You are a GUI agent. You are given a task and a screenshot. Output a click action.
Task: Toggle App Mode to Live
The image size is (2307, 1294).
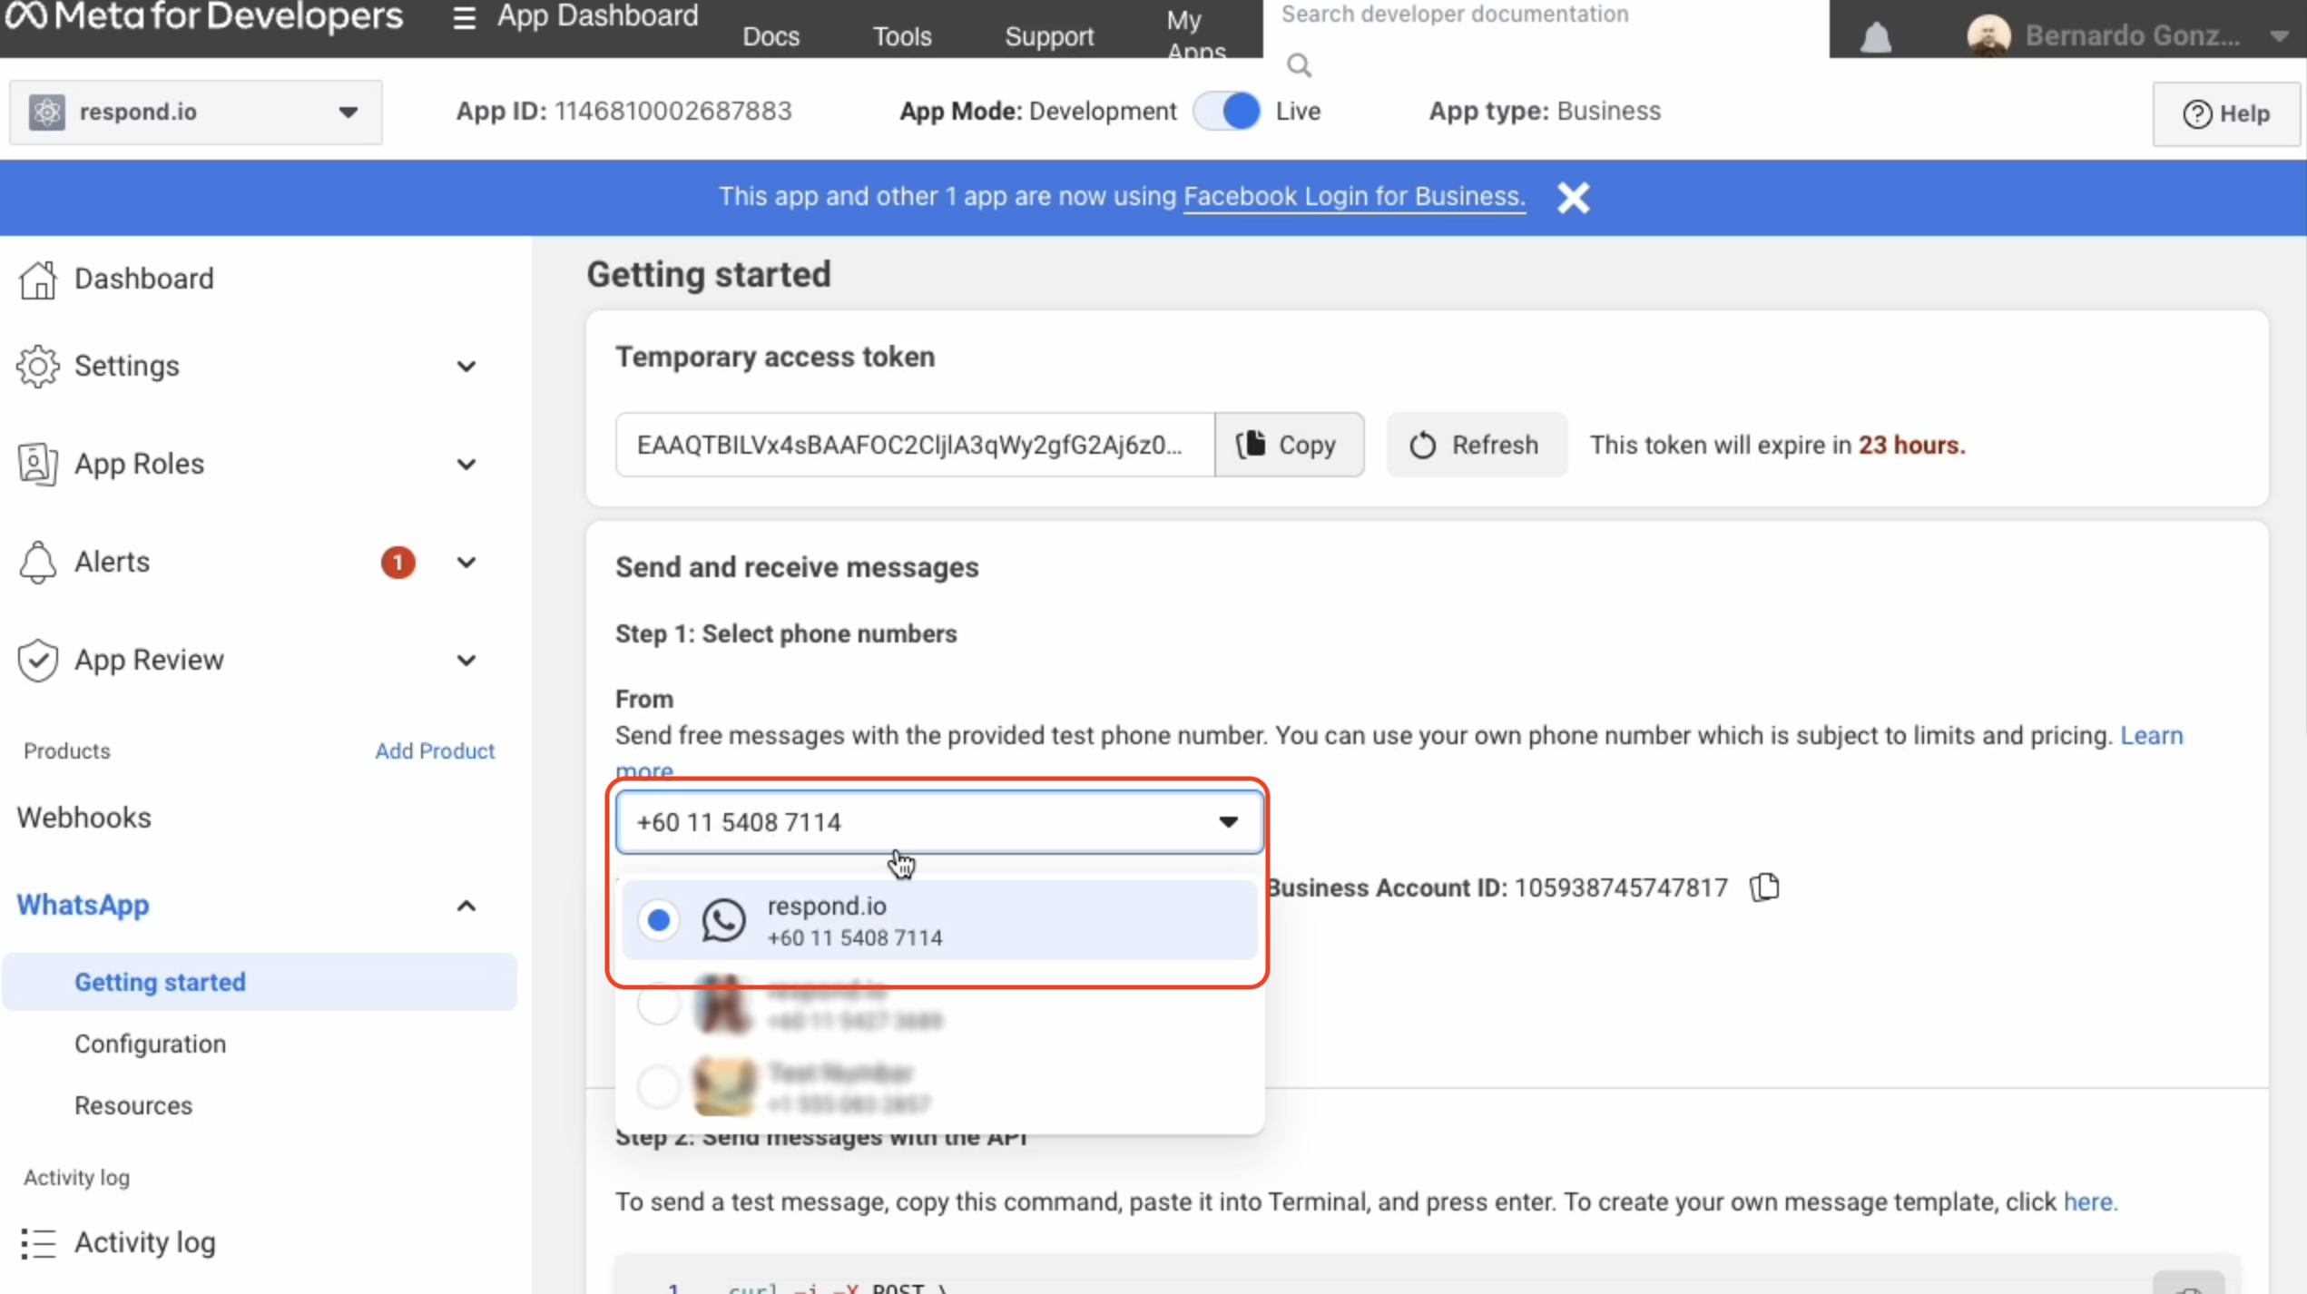click(1228, 111)
